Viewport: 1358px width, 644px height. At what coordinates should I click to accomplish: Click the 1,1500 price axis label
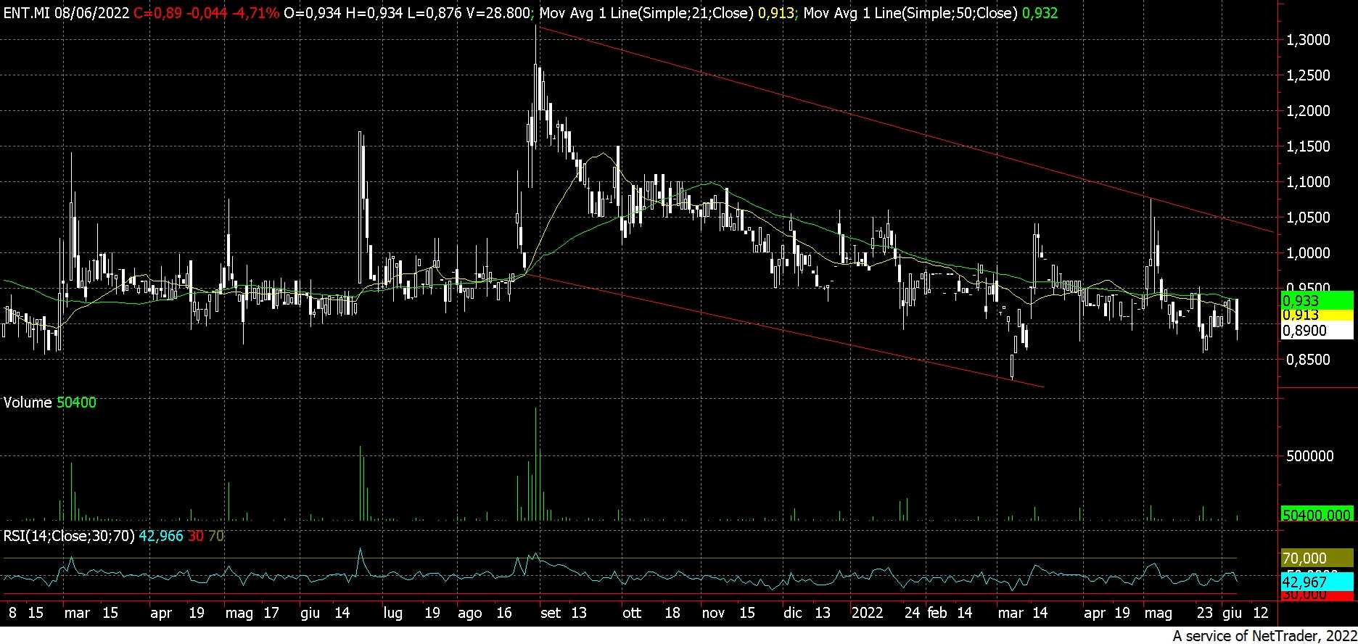[x=1308, y=146]
